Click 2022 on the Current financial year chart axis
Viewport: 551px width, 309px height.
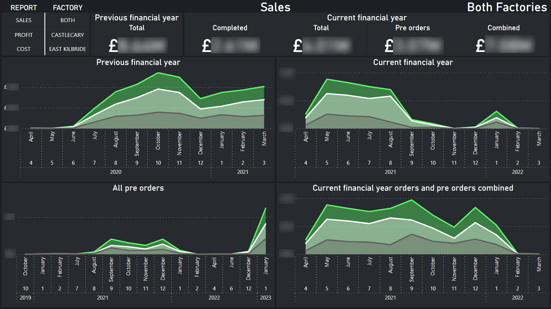coord(518,172)
